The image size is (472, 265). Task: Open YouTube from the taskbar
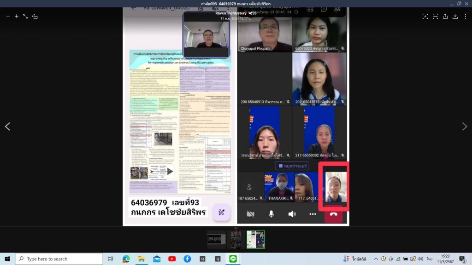pyautogui.click(x=172, y=259)
